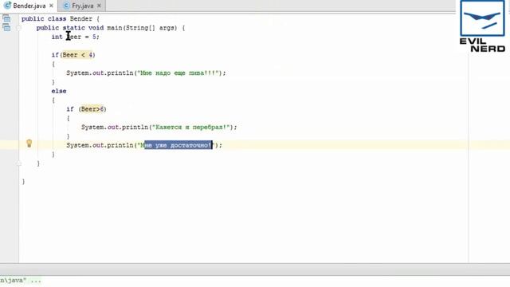The height and width of the screenshot is (287, 510).
Task: Switch to the Fry.java tab
Action: click(x=82, y=6)
